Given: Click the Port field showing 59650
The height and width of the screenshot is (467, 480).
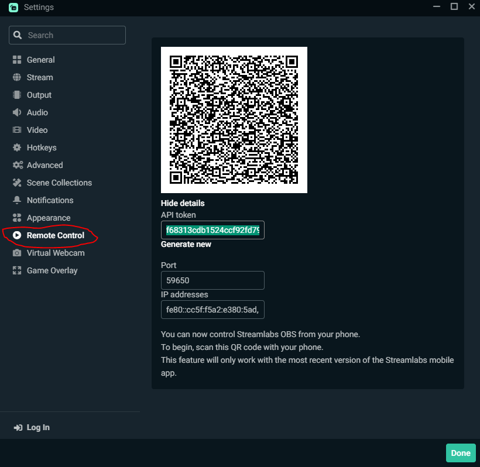Looking at the screenshot, I should click(x=212, y=280).
